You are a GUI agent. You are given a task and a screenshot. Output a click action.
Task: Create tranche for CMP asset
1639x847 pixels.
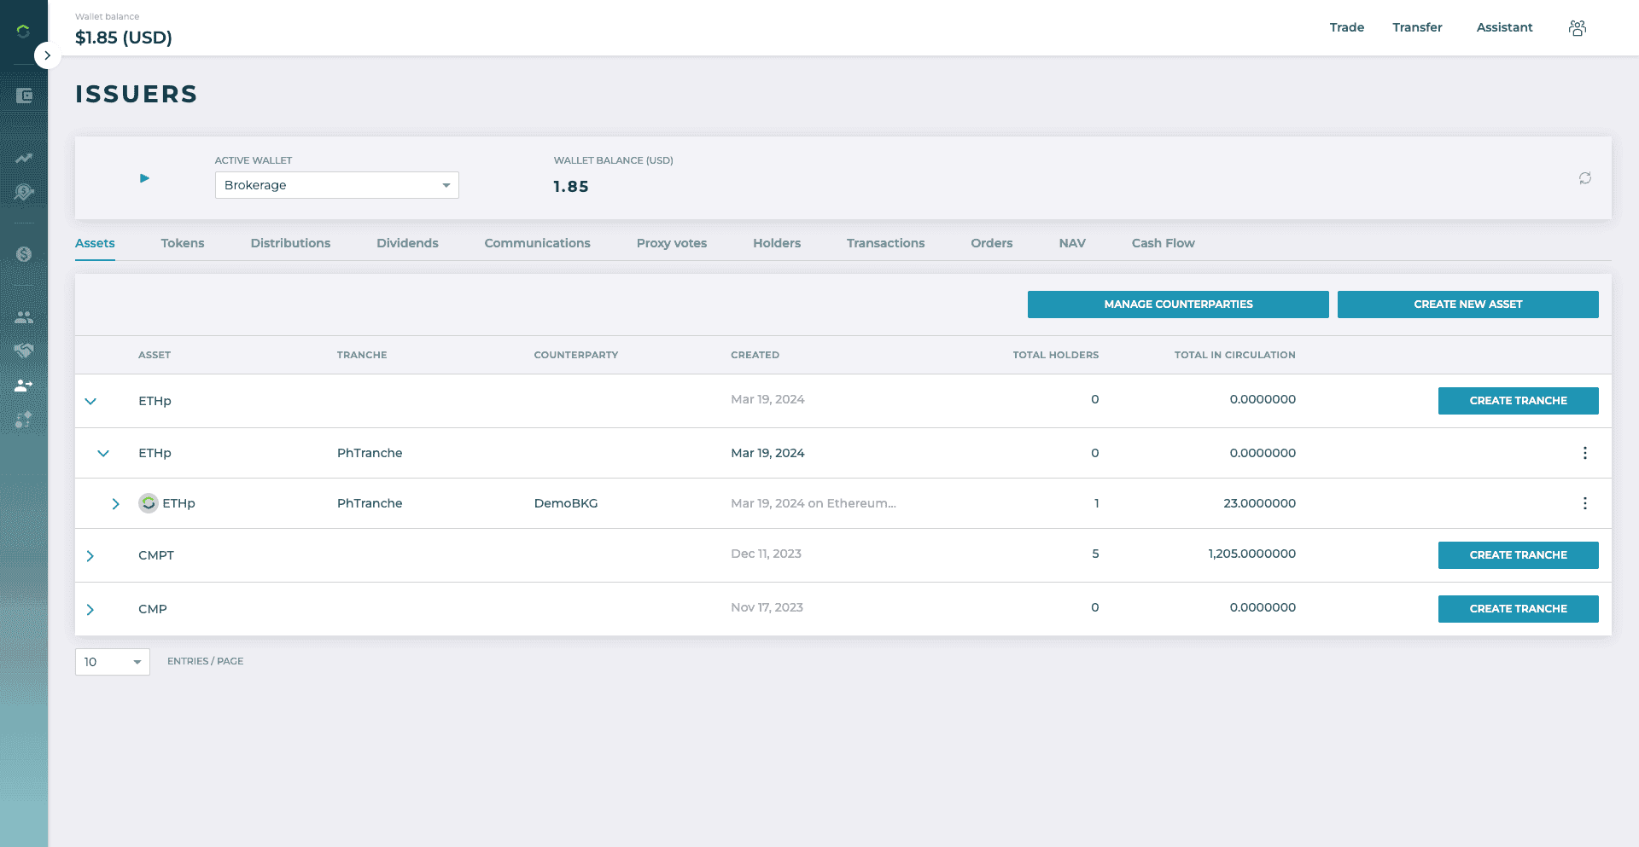(x=1518, y=609)
